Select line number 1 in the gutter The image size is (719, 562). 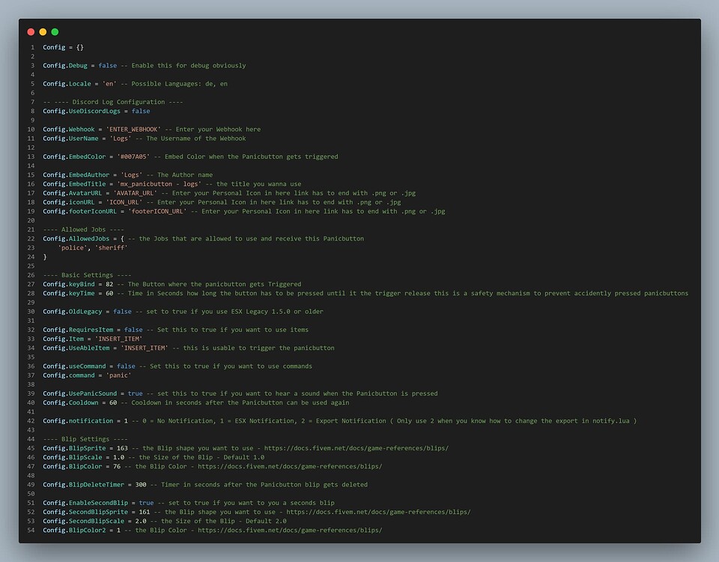click(31, 46)
